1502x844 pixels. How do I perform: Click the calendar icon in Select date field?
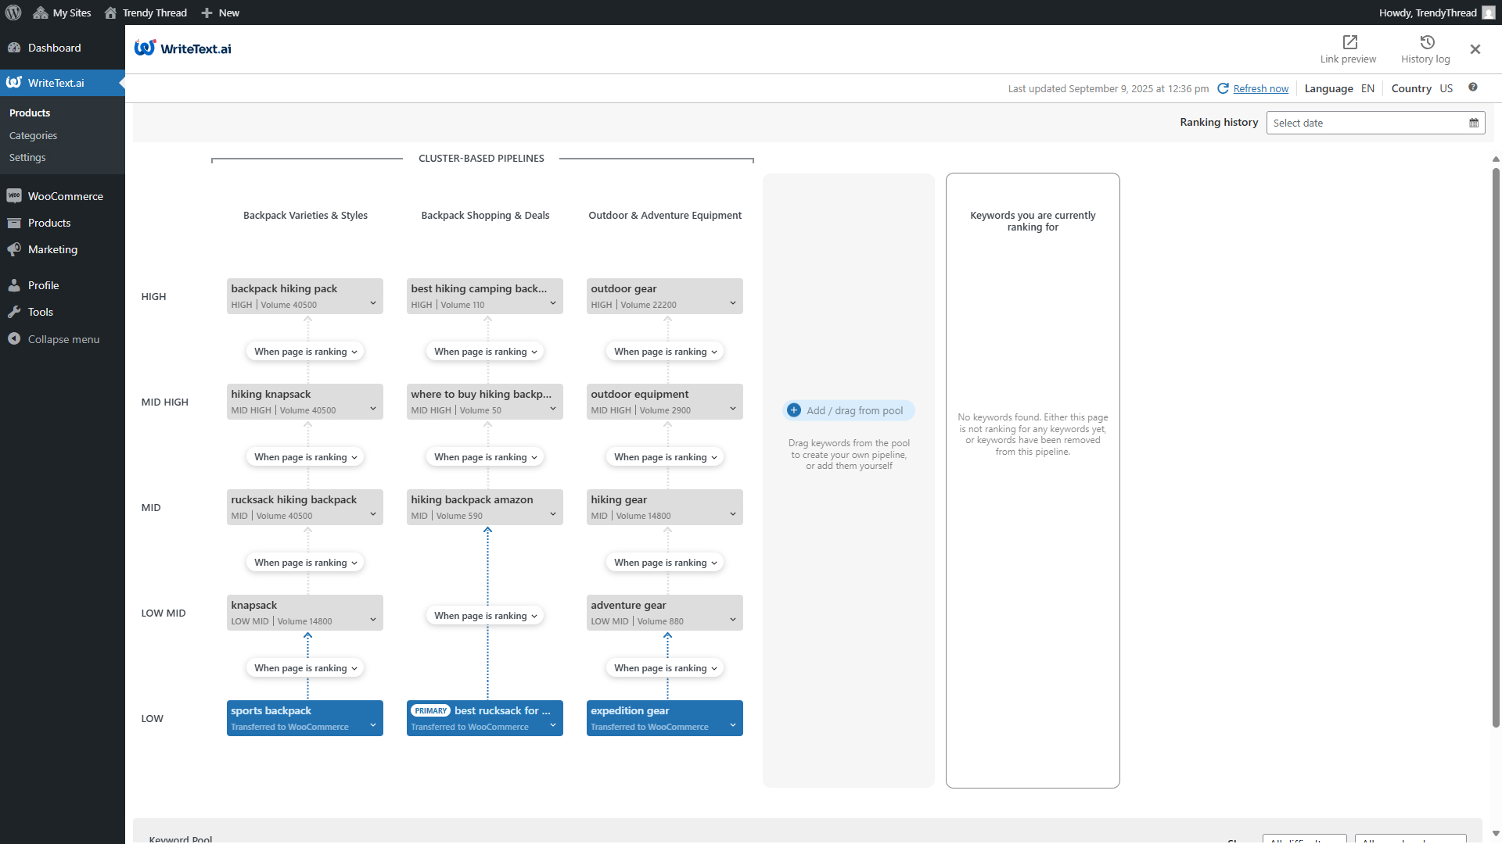(x=1474, y=123)
